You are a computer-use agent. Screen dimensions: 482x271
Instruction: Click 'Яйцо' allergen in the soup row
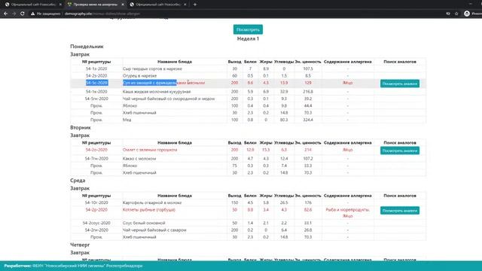coord(348,83)
